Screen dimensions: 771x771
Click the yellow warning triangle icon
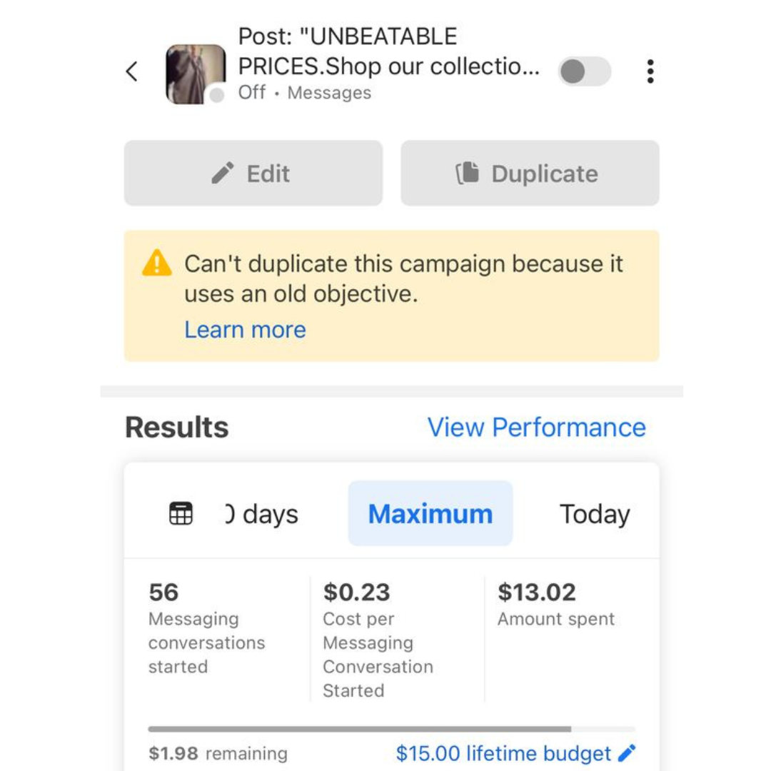157,263
